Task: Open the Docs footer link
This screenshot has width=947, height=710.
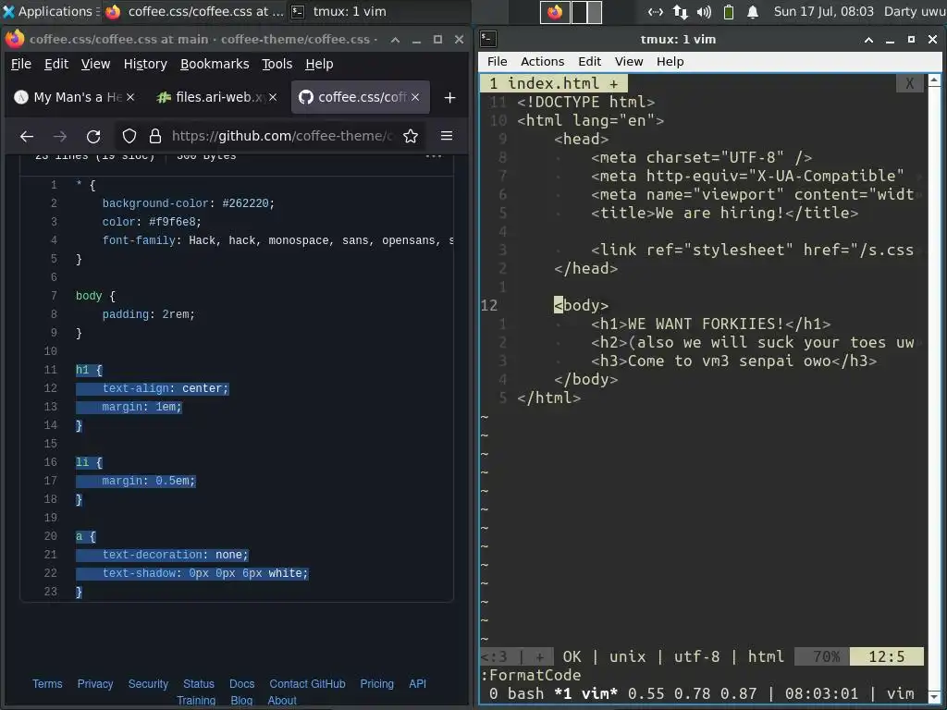Action: point(241,683)
